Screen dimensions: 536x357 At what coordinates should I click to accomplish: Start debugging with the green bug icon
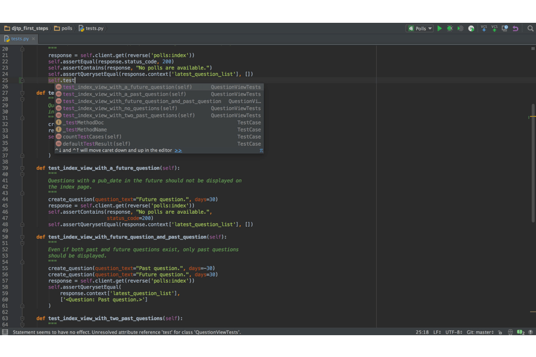click(450, 29)
